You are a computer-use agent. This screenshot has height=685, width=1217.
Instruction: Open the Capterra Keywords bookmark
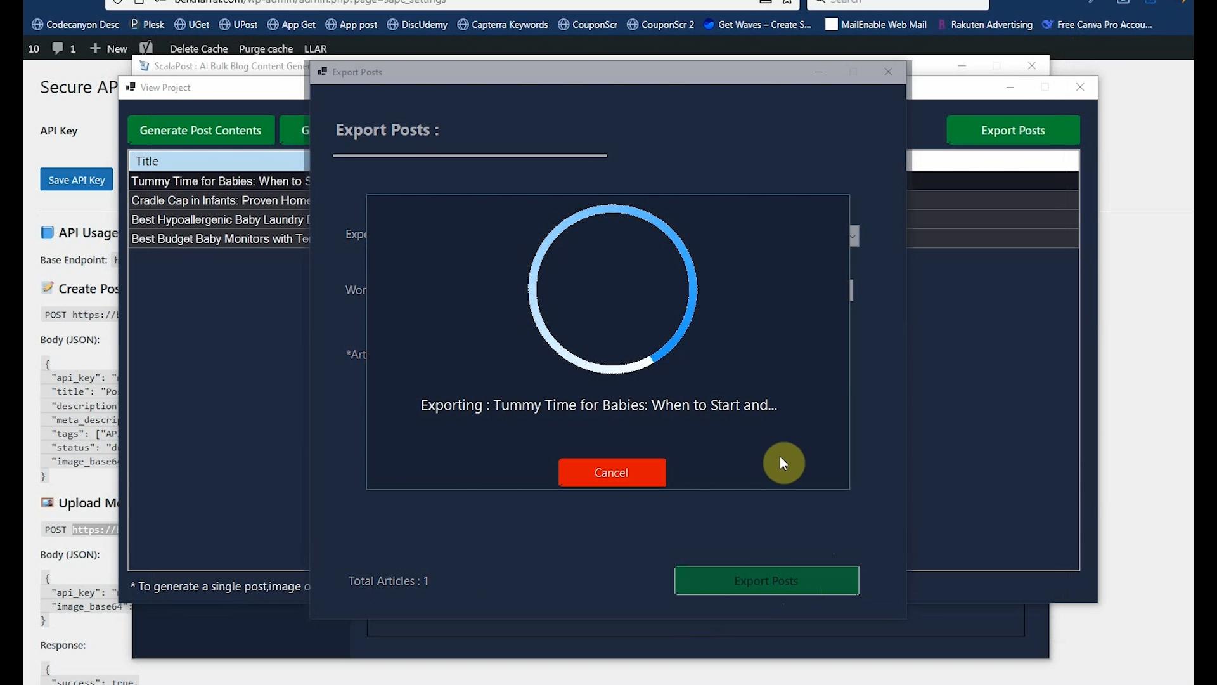point(503,24)
